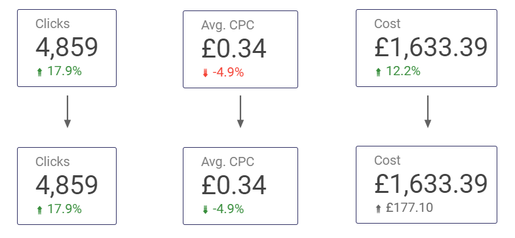This screenshot has height=238, width=515.
Task: Select the £1,633.39 value in top Cost card
Action: [430, 47]
